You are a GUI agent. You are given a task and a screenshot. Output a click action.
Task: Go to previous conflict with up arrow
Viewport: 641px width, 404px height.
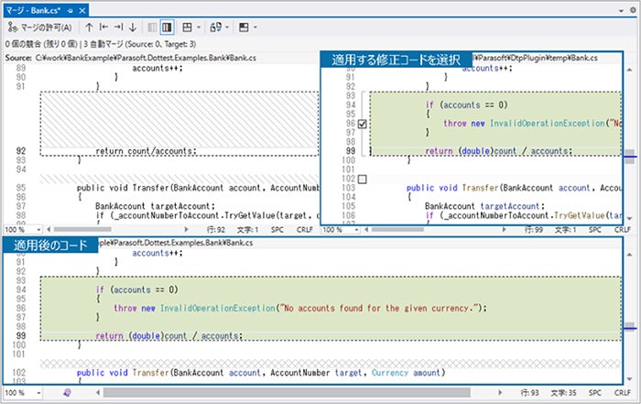coord(89,28)
